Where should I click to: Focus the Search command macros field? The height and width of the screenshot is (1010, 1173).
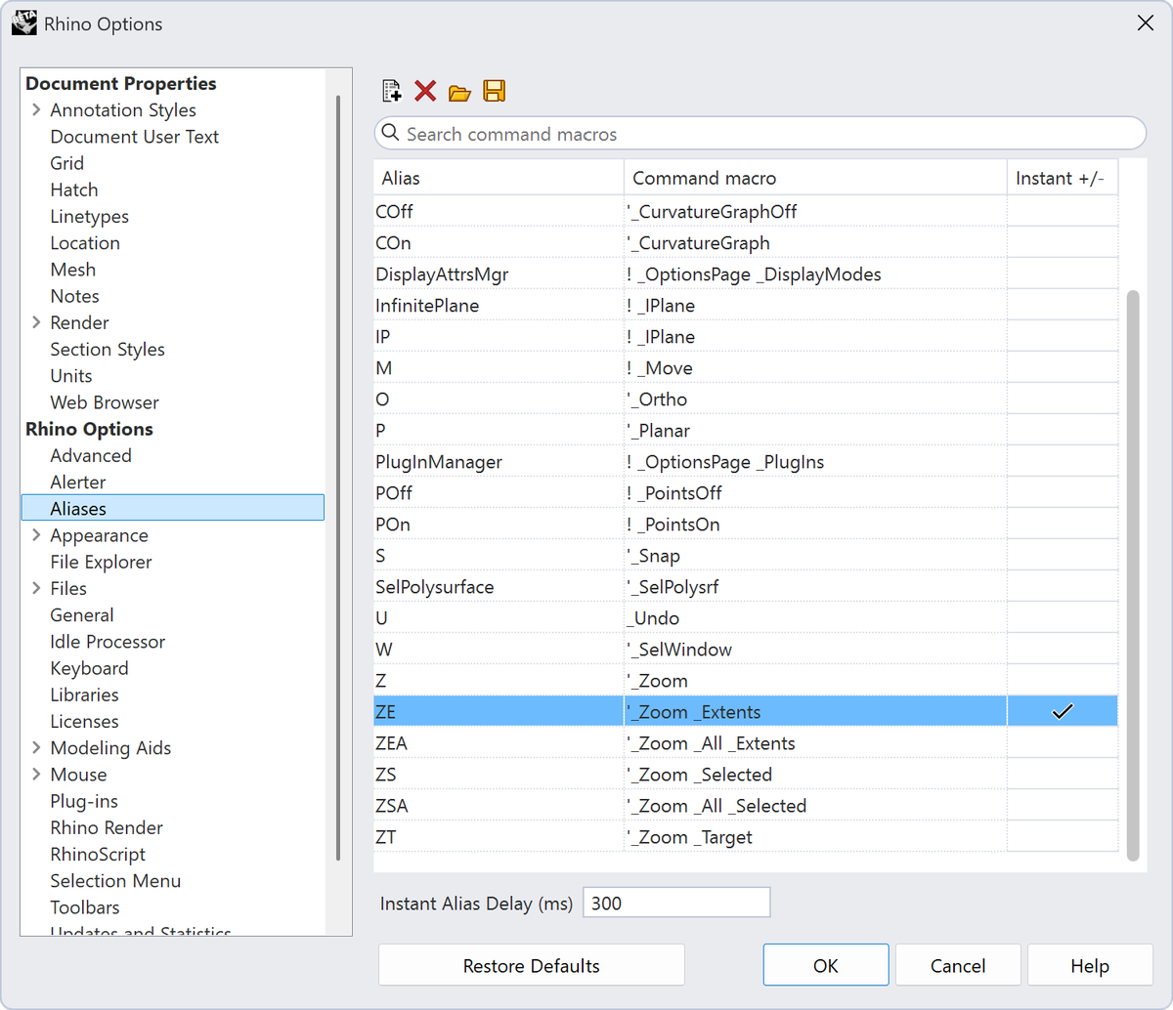click(x=760, y=134)
